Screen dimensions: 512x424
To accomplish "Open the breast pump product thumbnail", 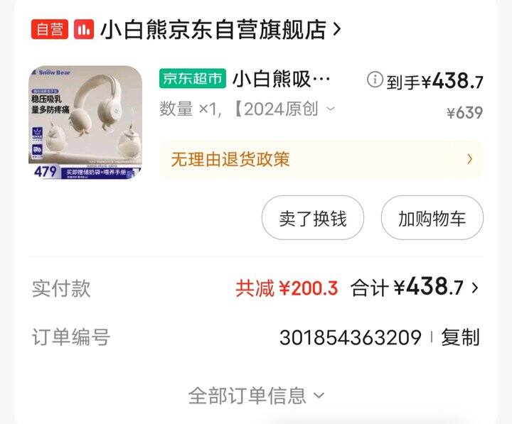I will (85, 123).
